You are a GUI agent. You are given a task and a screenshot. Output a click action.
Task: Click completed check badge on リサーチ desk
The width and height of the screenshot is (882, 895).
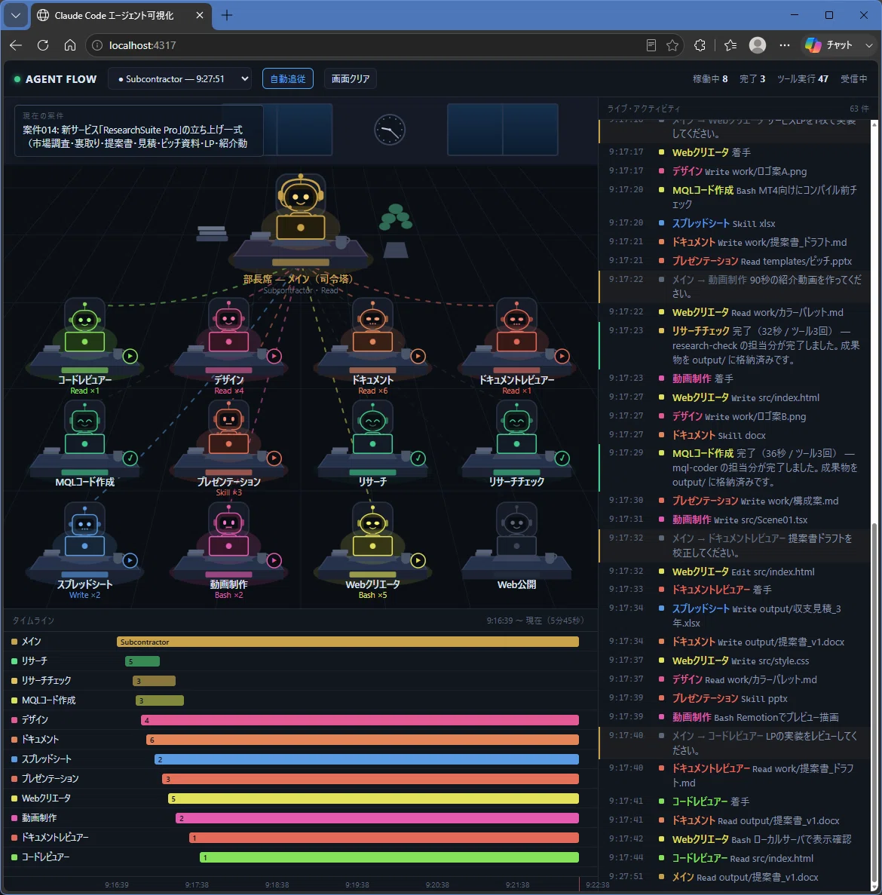pos(418,458)
